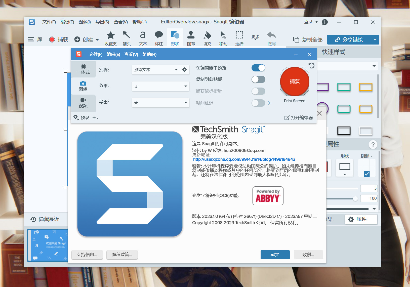Select the Callout (标注) tool
Image resolution: width=410 pixels, height=287 pixels.
(x=159, y=38)
